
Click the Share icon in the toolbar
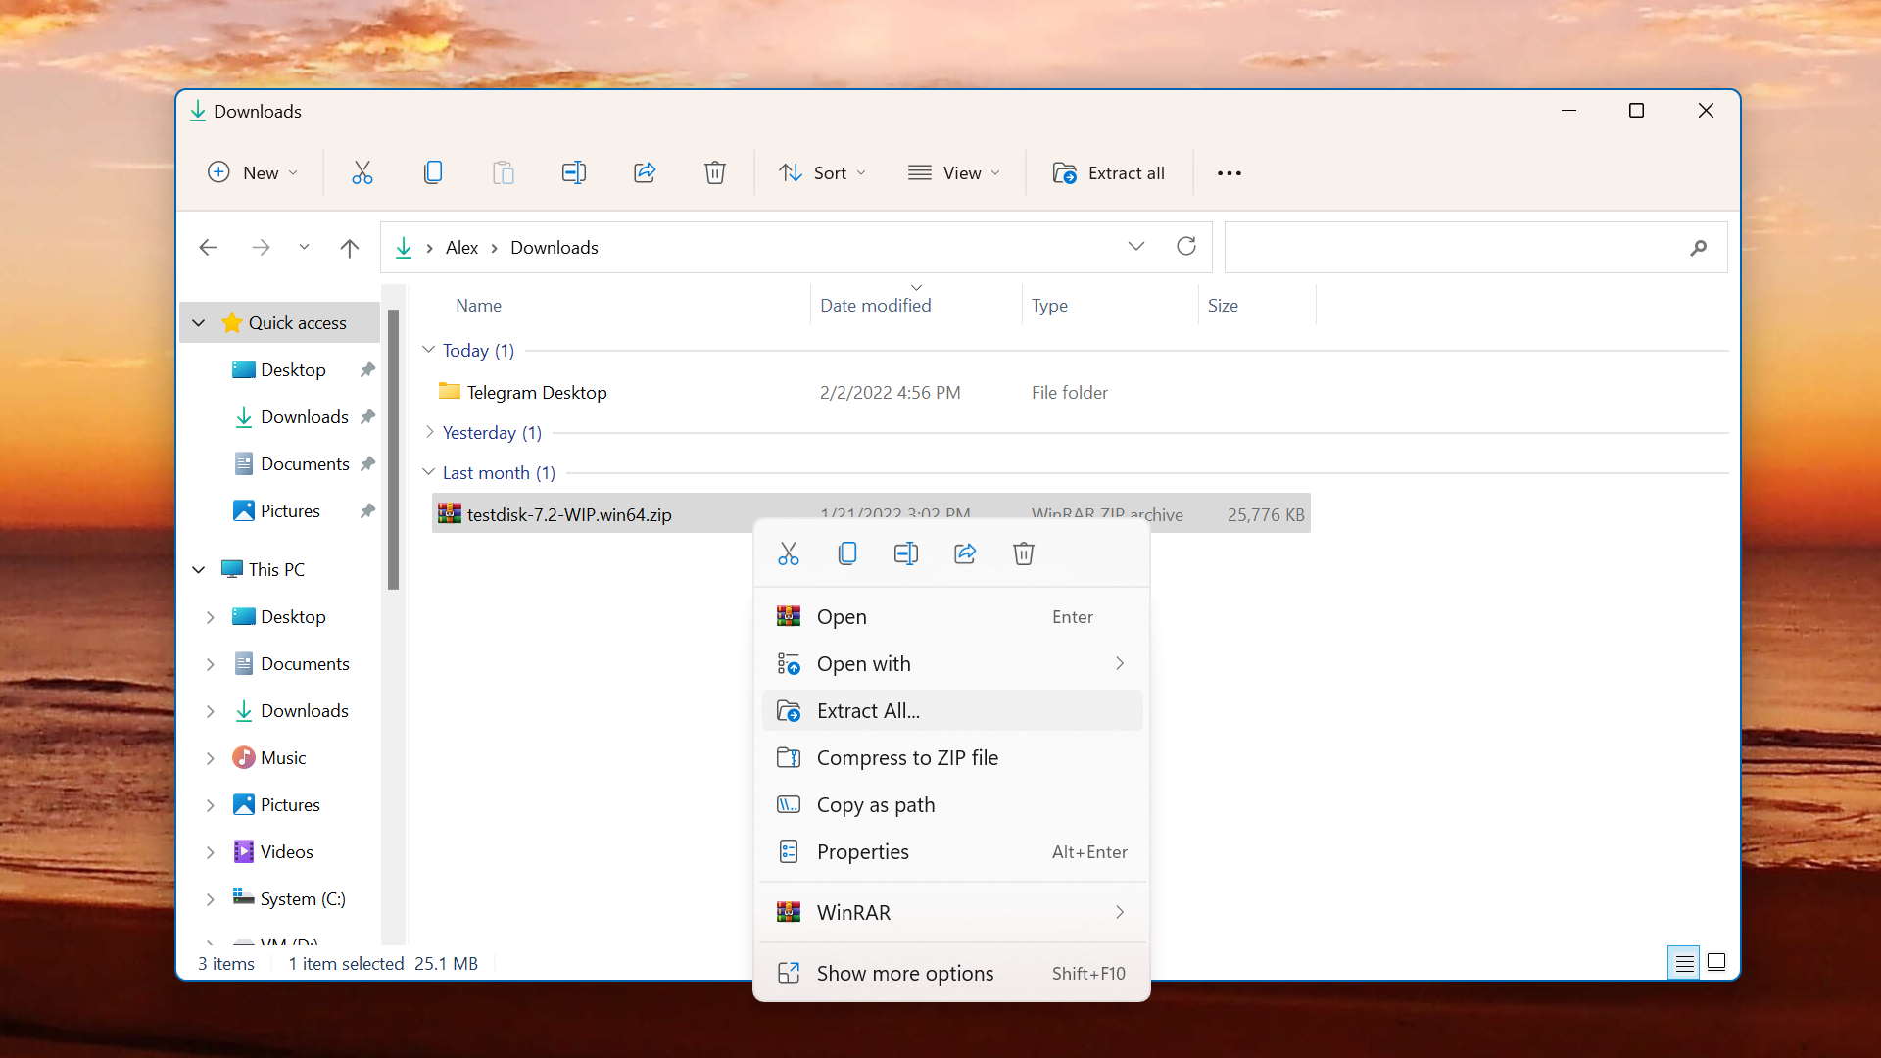click(645, 172)
